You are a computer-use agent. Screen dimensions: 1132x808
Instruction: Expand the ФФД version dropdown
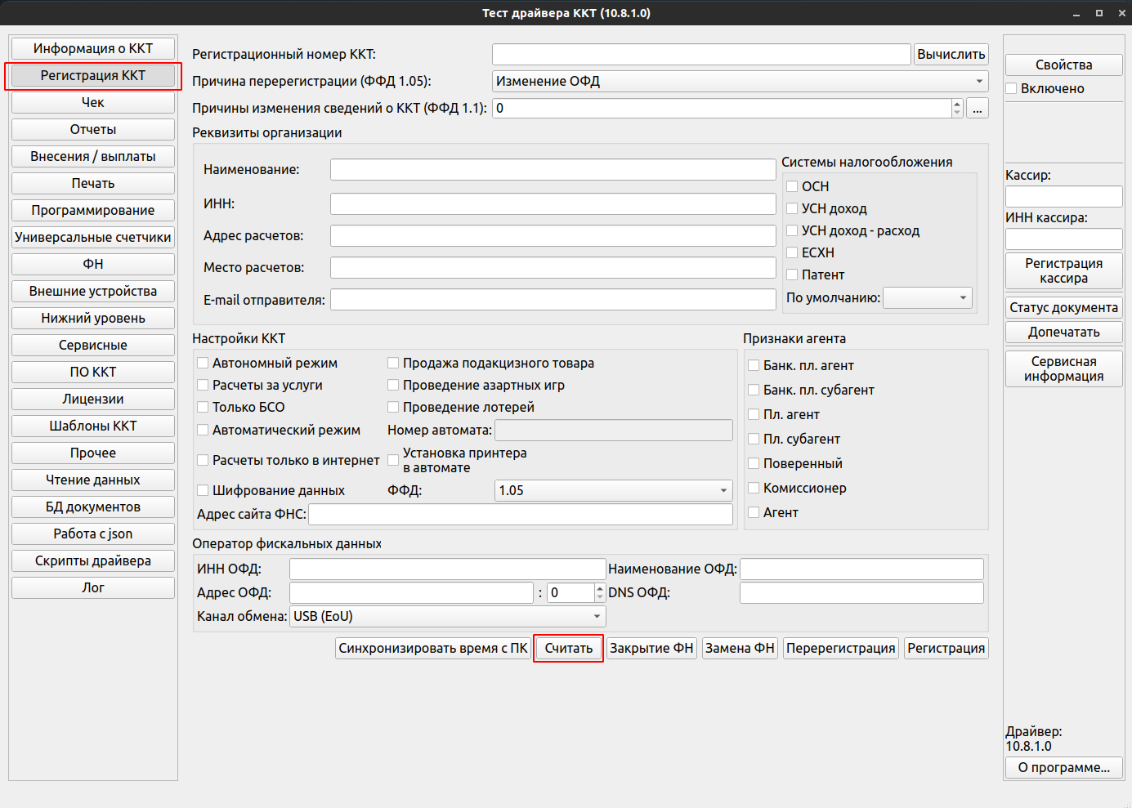[613, 490]
